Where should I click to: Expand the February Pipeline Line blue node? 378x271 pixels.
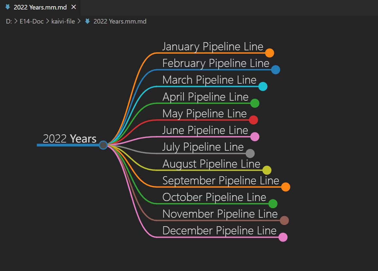[x=276, y=70]
